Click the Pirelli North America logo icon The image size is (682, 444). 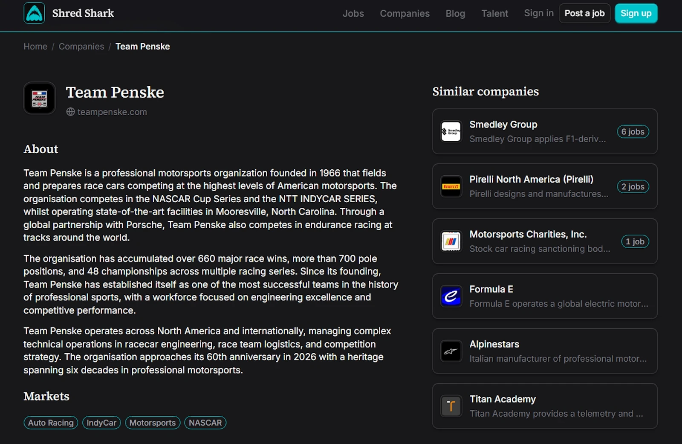tap(451, 186)
